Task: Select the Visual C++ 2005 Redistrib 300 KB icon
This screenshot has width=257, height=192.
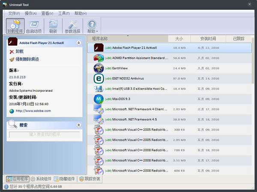Action: tap(99, 130)
